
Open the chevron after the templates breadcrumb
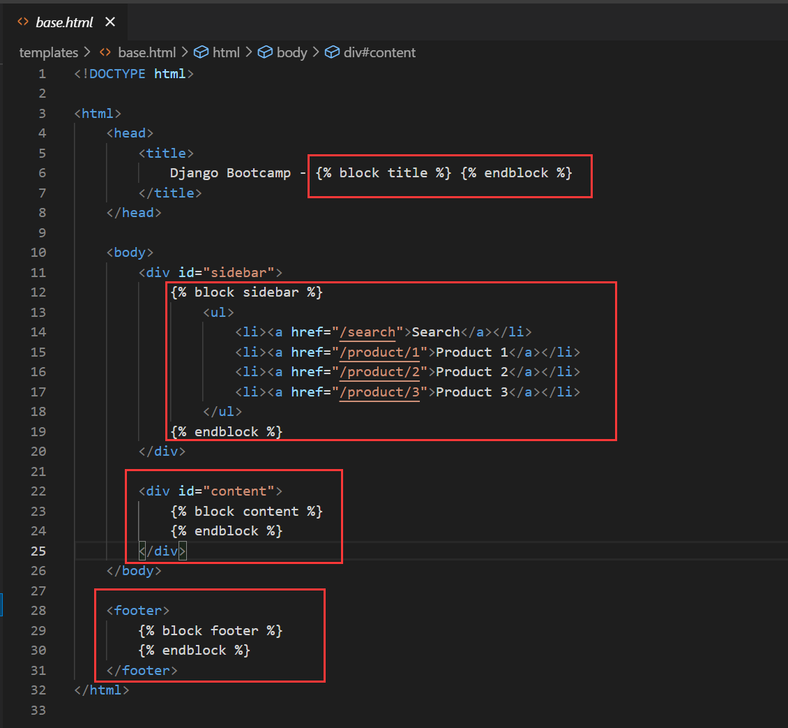(86, 52)
